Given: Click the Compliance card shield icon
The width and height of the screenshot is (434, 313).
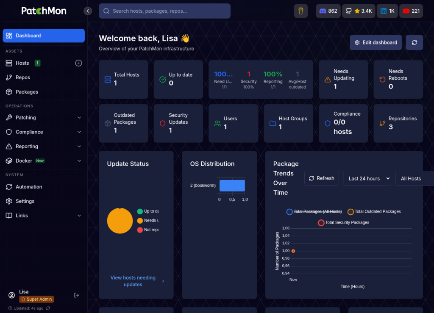Looking at the screenshot, I should coord(328,123).
